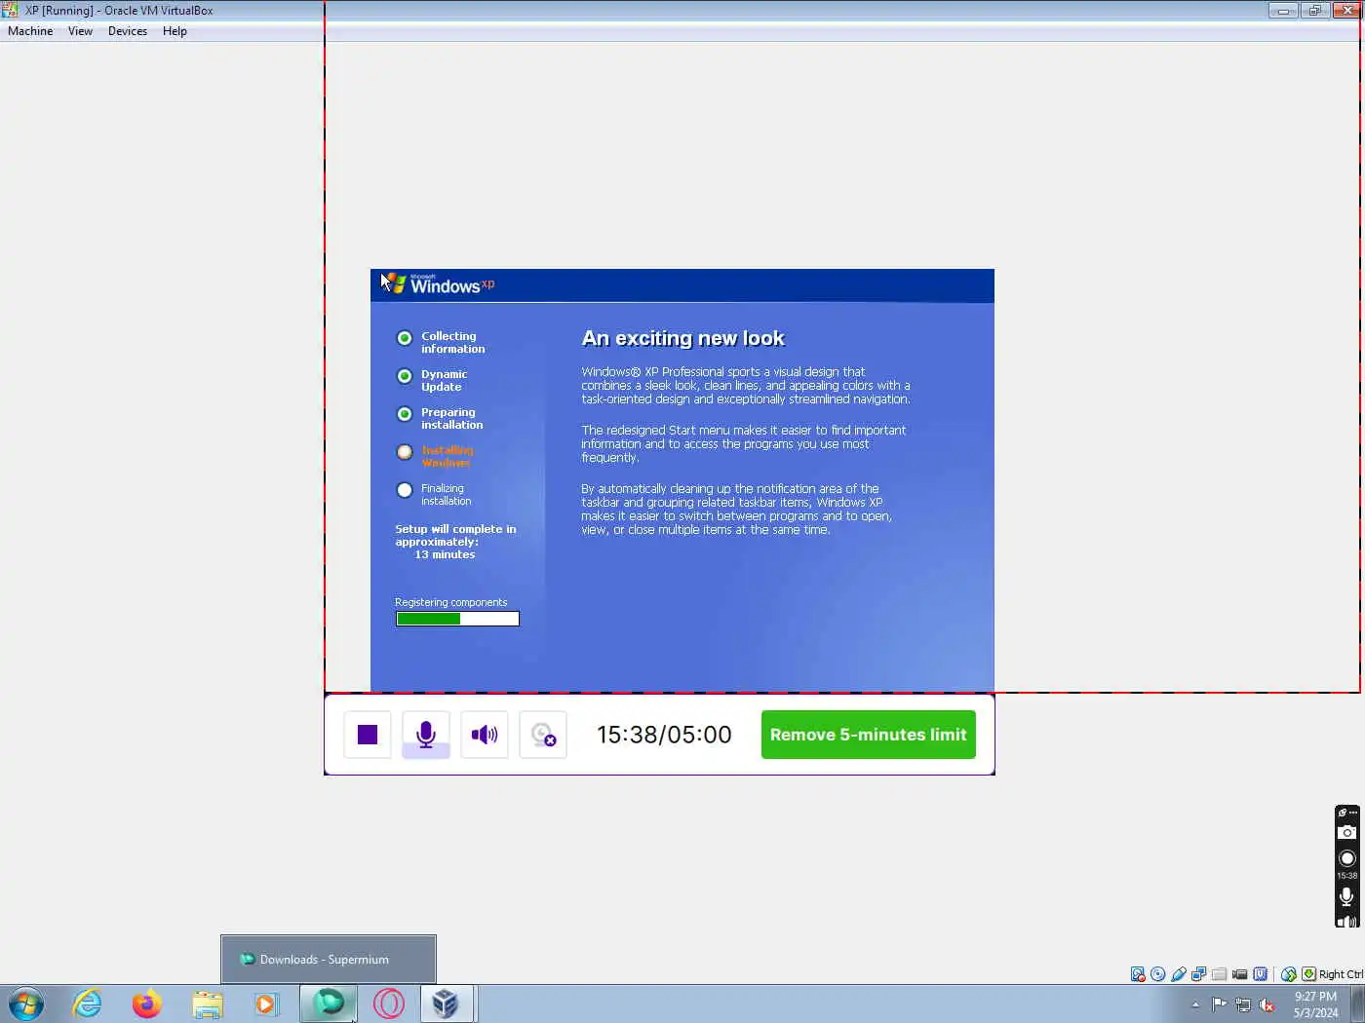Image resolution: width=1365 pixels, height=1023 pixels.
Task: Click the CPU virtualization status icon
Action: 1261,974
